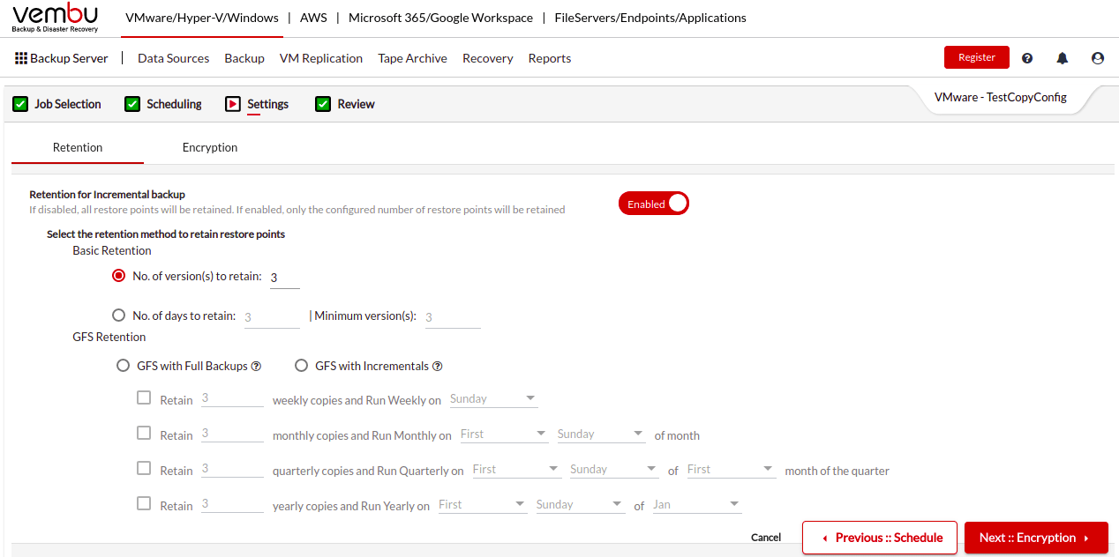Click the days to retain input field
This screenshot has height=557, width=1119.
pos(272,317)
